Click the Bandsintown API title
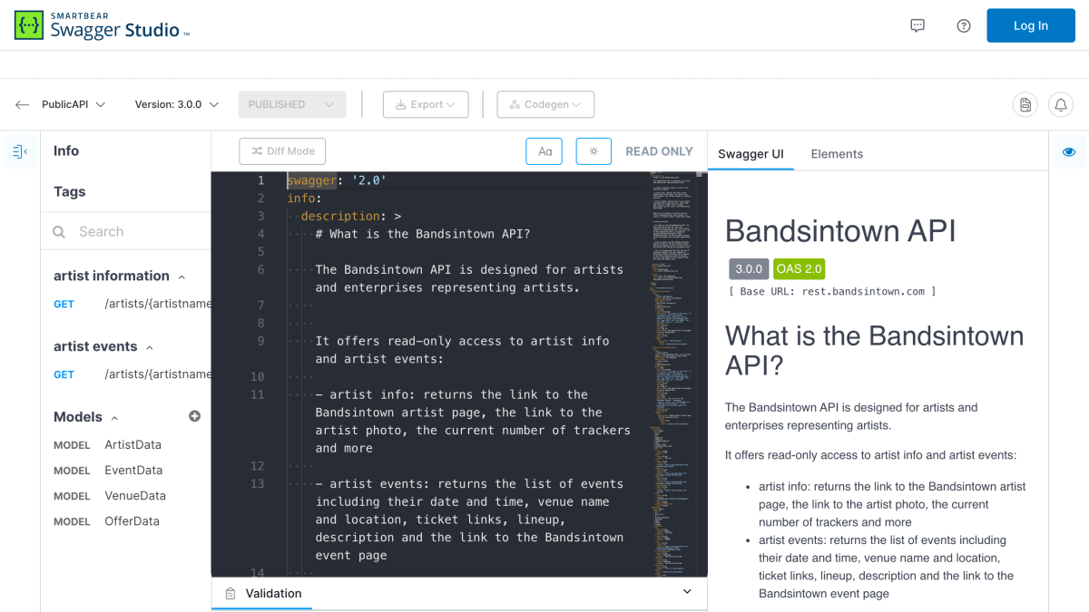 click(x=840, y=230)
